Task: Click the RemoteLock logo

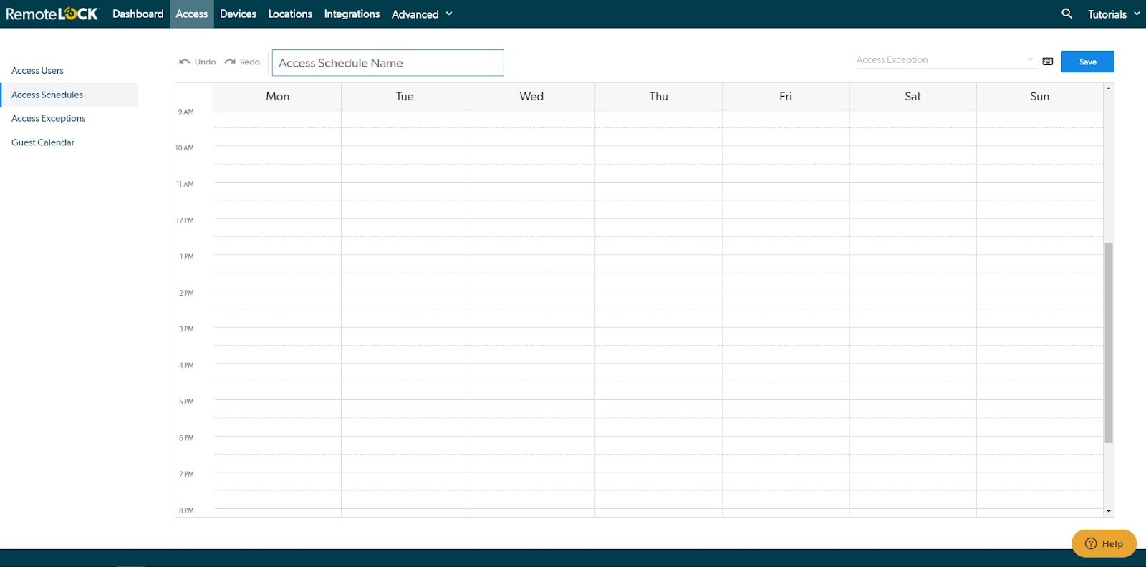Action: (x=52, y=14)
